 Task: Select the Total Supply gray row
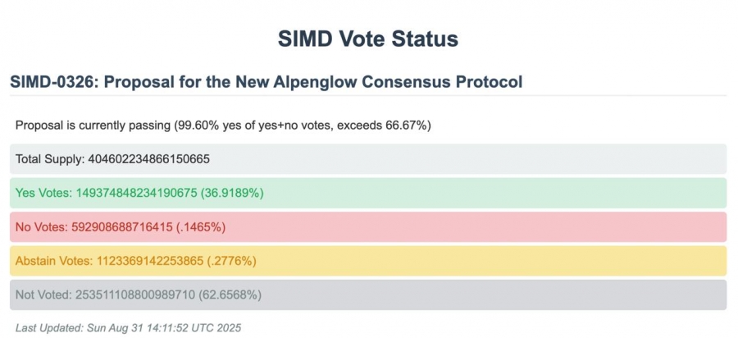point(368,159)
